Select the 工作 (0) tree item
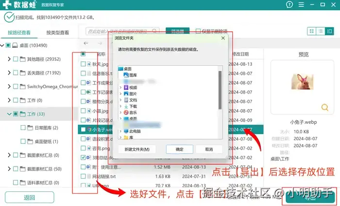Image resolution: width=340 pixels, height=206 pixels. pyautogui.click(x=34, y=100)
